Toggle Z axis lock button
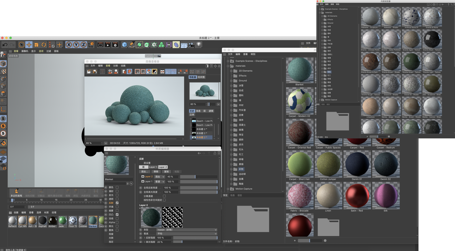This screenshot has width=455, height=251. click(83, 45)
